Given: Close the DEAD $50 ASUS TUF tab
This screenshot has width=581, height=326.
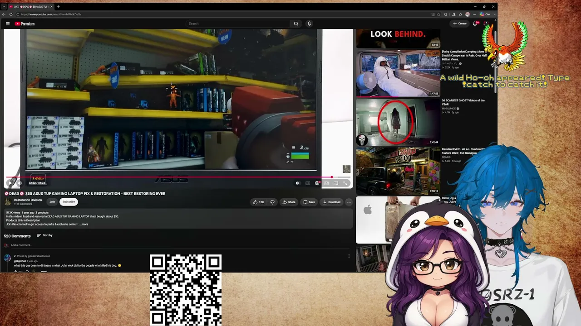Looking at the screenshot, I should coord(51,7).
